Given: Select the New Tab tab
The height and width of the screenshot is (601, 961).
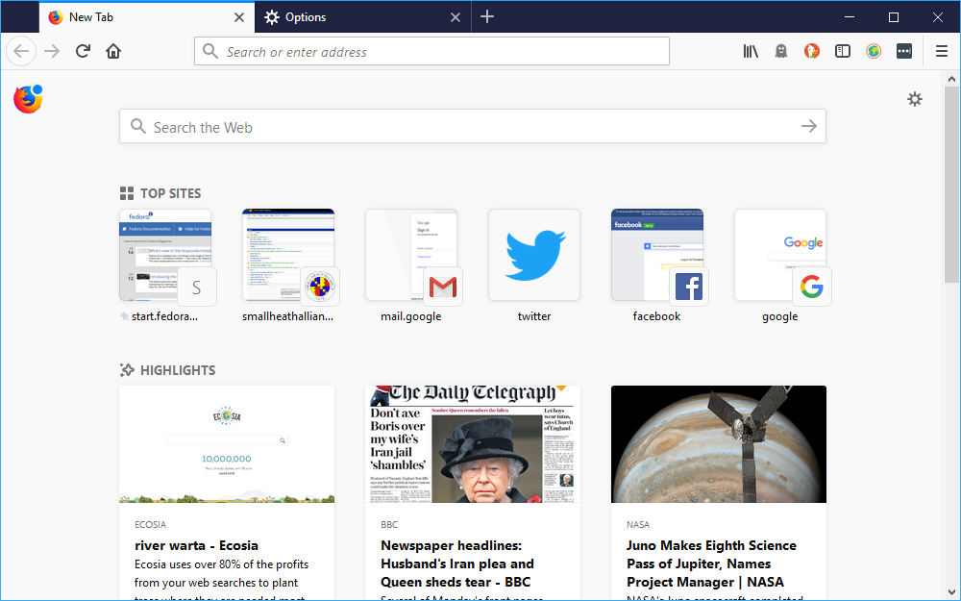Looking at the screenshot, I should [x=147, y=17].
